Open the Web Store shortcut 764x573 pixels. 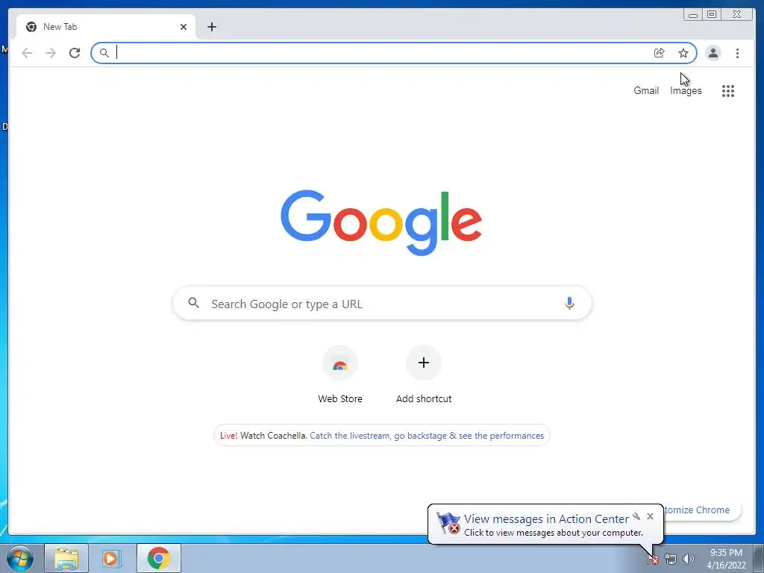340,375
